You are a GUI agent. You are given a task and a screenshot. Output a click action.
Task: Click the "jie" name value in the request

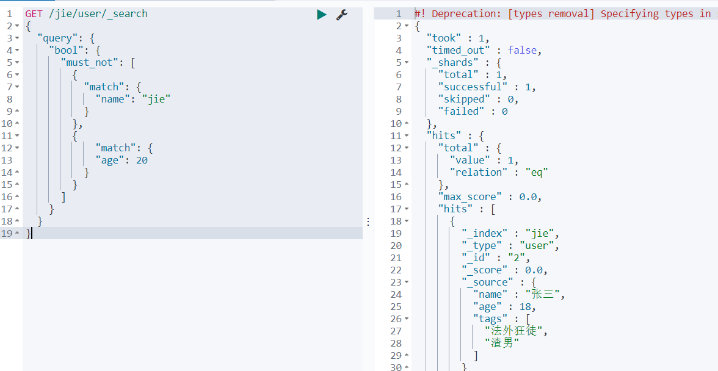pos(156,99)
